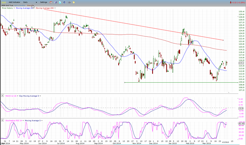The width and height of the screenshot is (246, 145).
Task: Click the support line left endpoint handle
Action: coord(125,82)
